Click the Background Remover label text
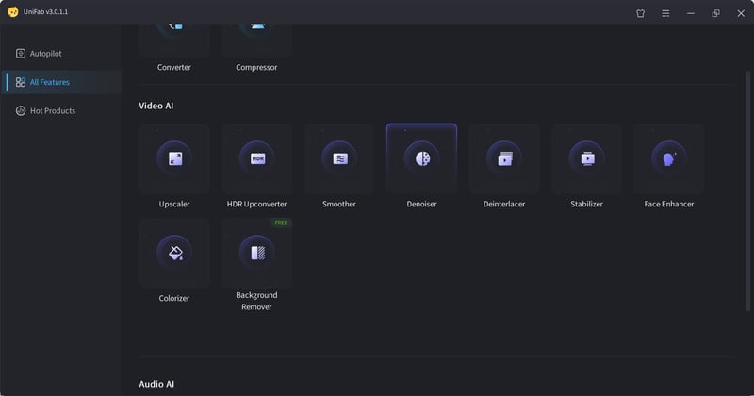This screenshot has height=396, width=754. (257, 301)
